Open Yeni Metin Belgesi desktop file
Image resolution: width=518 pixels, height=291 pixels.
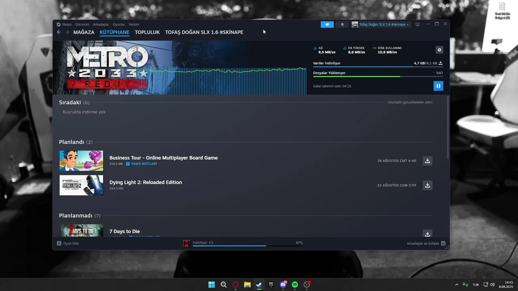click(x=502, y=11)
